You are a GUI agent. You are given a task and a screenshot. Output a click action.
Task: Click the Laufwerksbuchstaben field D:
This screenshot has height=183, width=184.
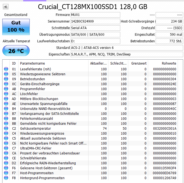click(x=95, y=41)
